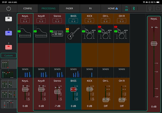Viewport: 162px width, 113px height.
Task: Open OH R drum kit icon
Action: click(122, 34)
